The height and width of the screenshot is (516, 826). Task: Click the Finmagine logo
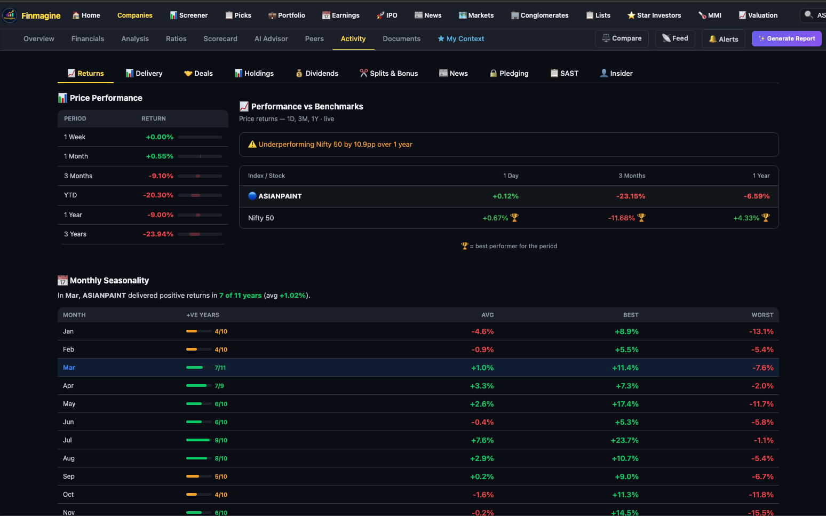[x=32, y=15]
